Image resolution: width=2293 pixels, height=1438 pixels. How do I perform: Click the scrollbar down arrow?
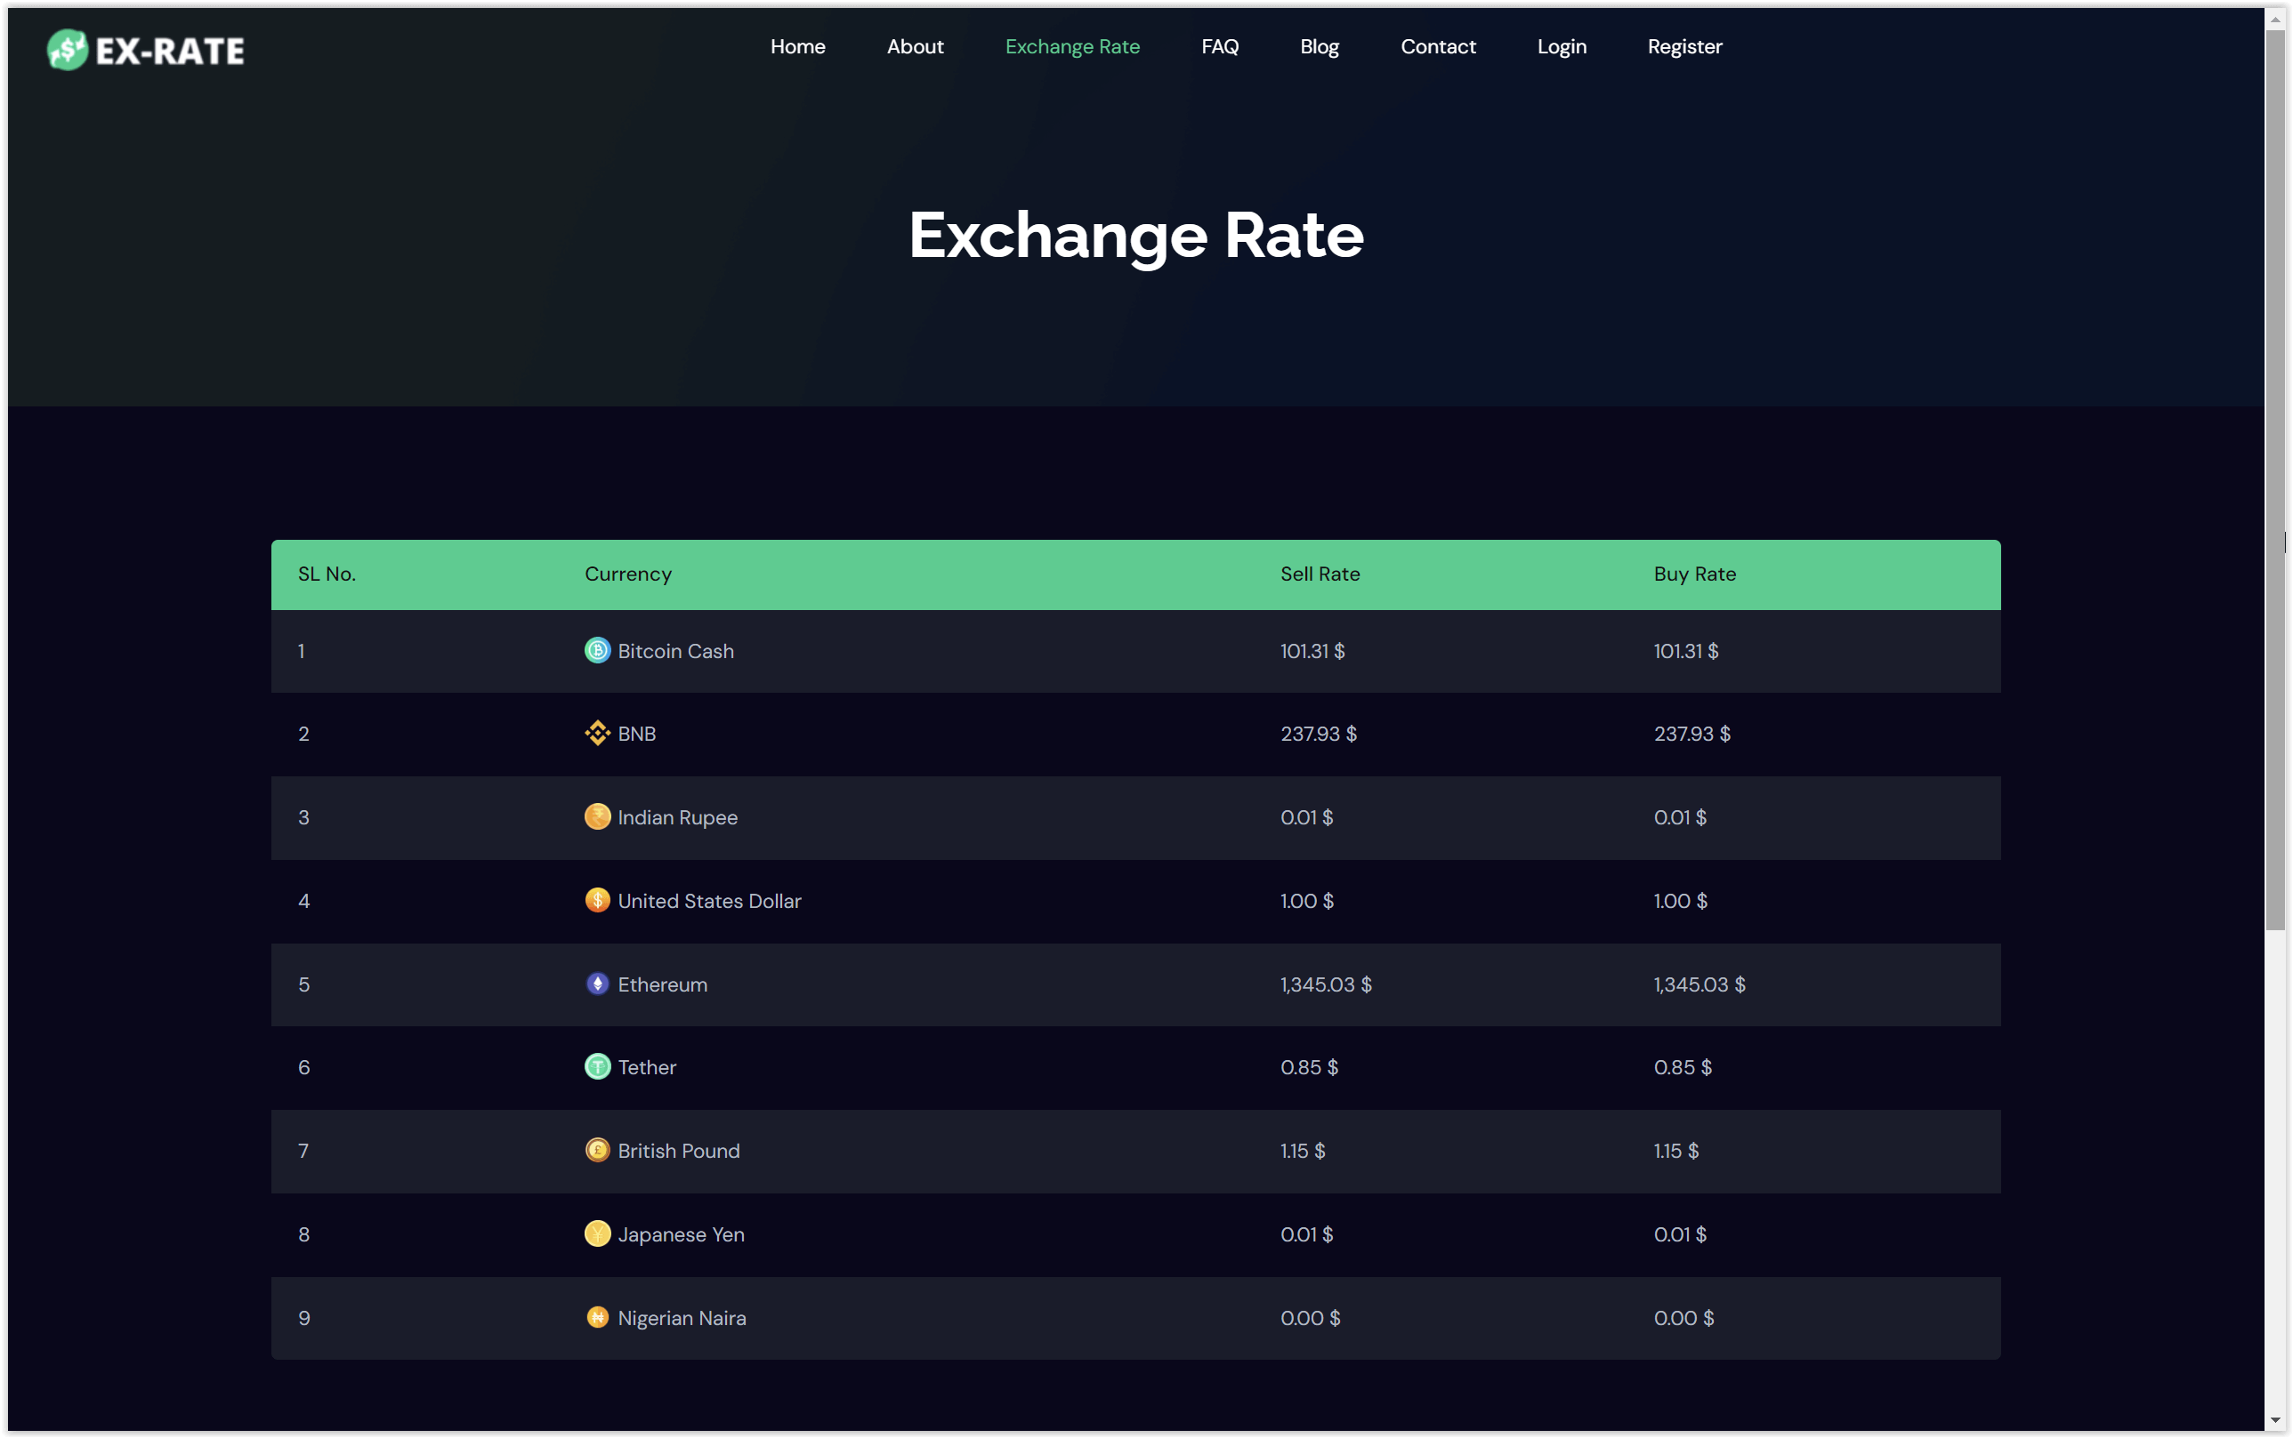click(x=2275, y=1420)
